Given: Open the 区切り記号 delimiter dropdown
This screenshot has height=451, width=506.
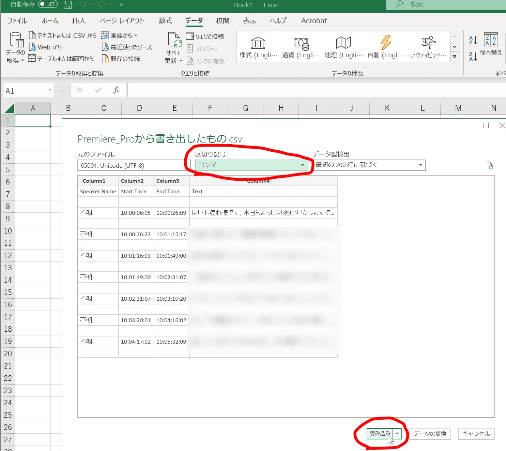Looking at the screenshot, I should 251,165.
